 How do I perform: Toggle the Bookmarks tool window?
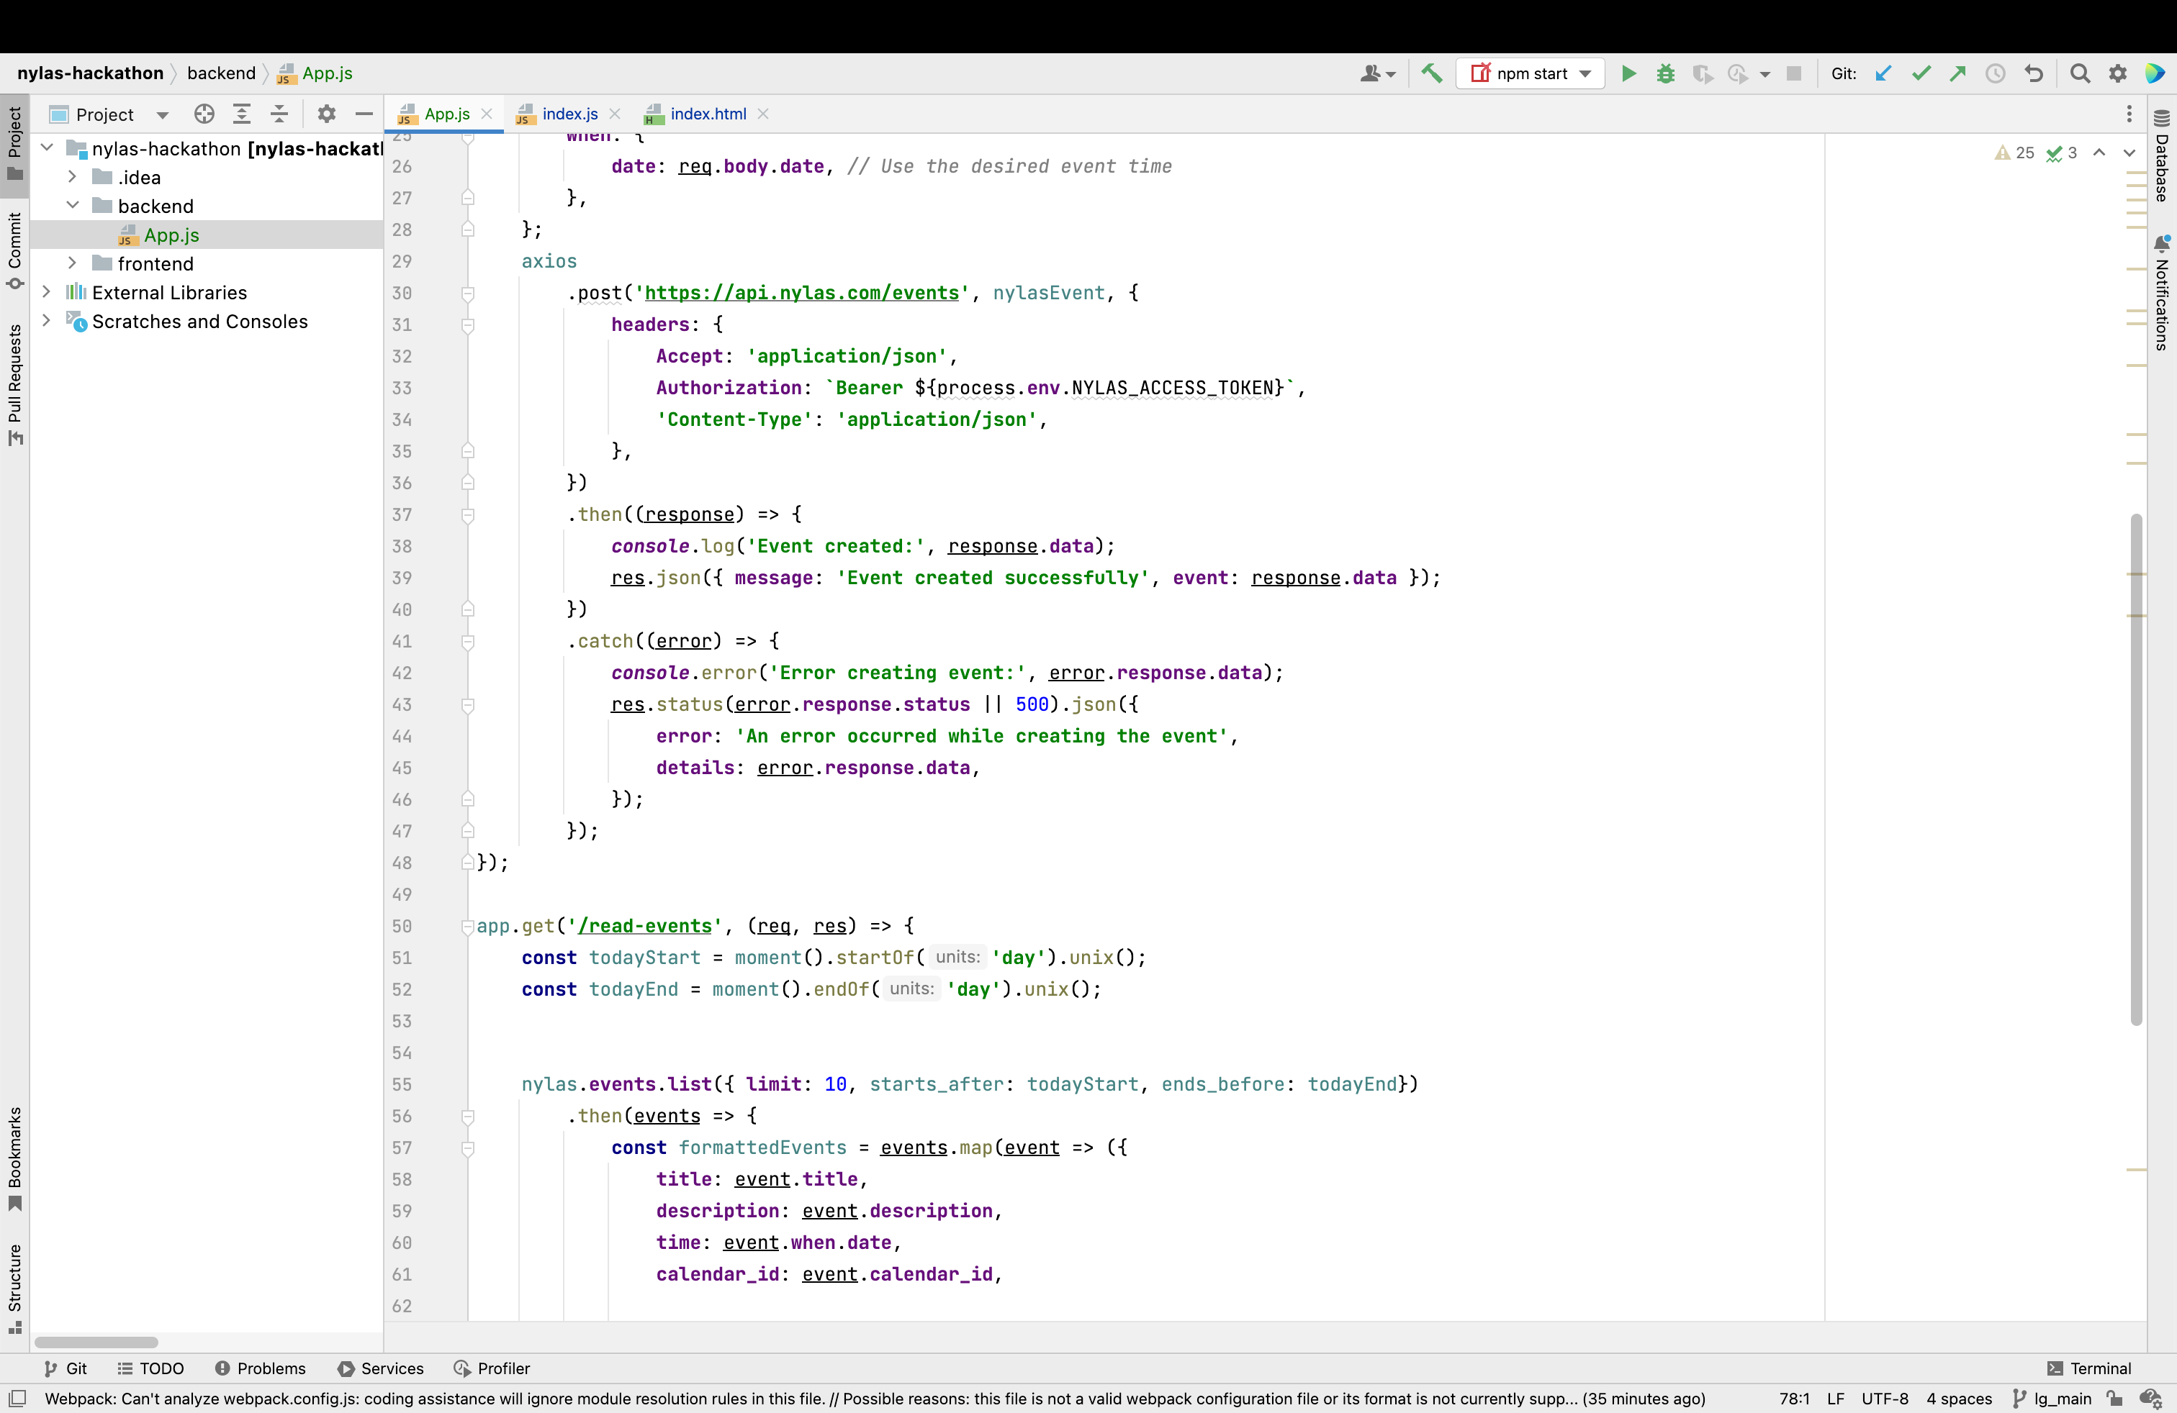point(14,1158)
